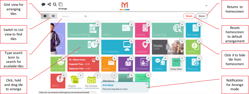Switch to Grid view
This screenshot has height=94, width=249.
pyautogui.click(x=45, y=16)
